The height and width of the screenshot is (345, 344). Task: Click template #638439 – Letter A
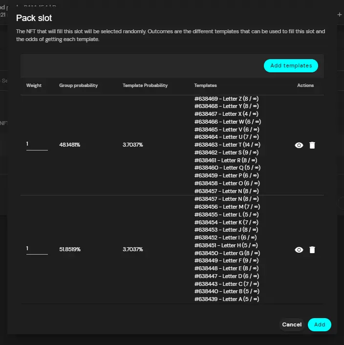tap(227, 299)
